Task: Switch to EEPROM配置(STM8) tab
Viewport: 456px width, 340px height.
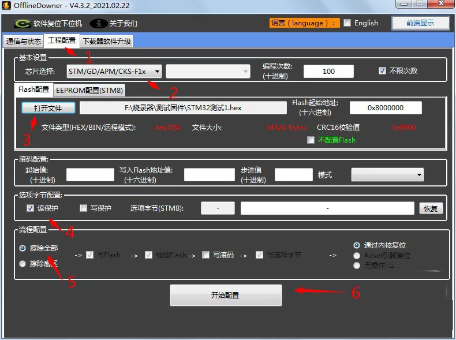Action: click(x=89, y=90)
